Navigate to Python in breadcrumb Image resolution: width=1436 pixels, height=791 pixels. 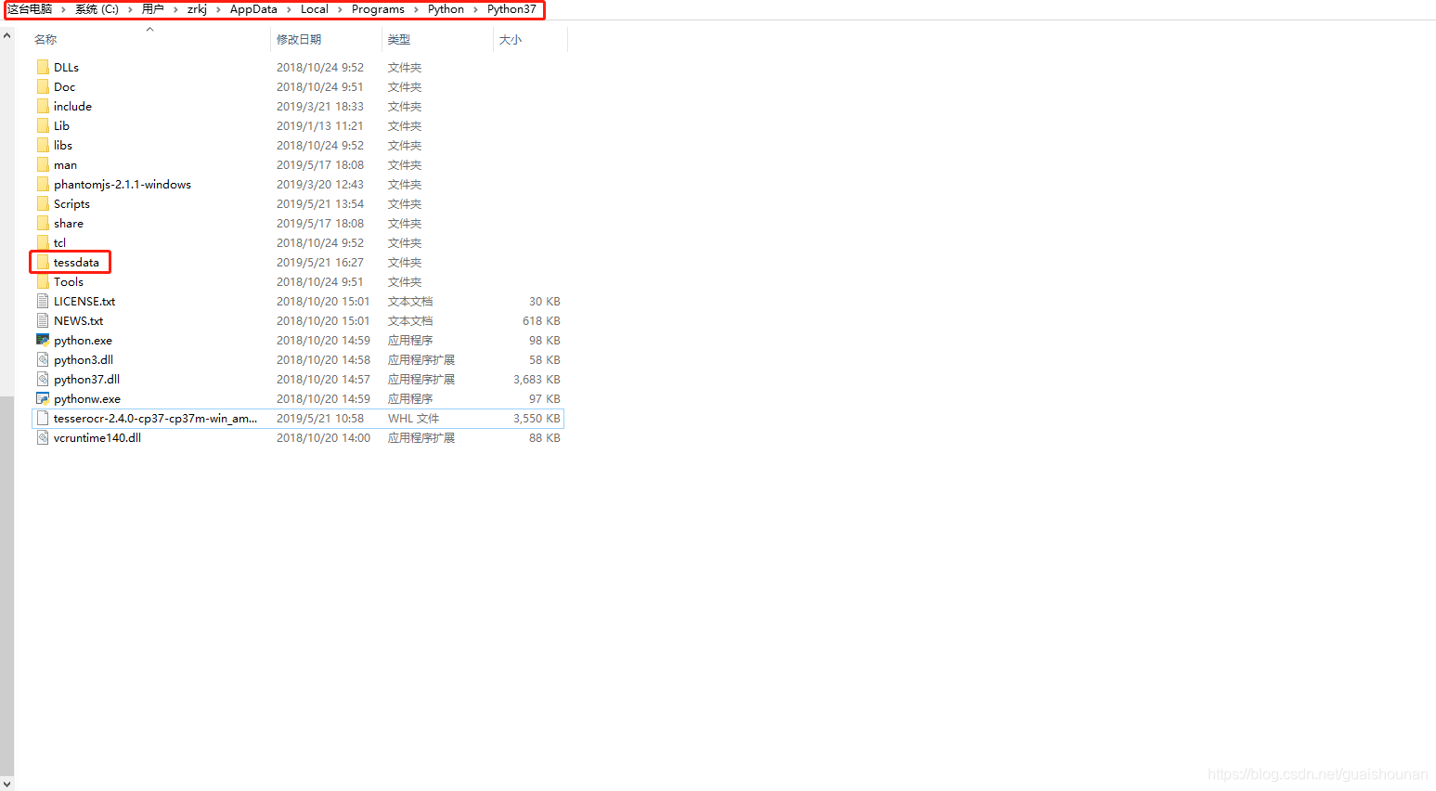(x=446, y=9)
